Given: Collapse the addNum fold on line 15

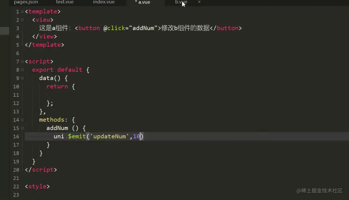Looking at the screenshot, I should [22, 128].
